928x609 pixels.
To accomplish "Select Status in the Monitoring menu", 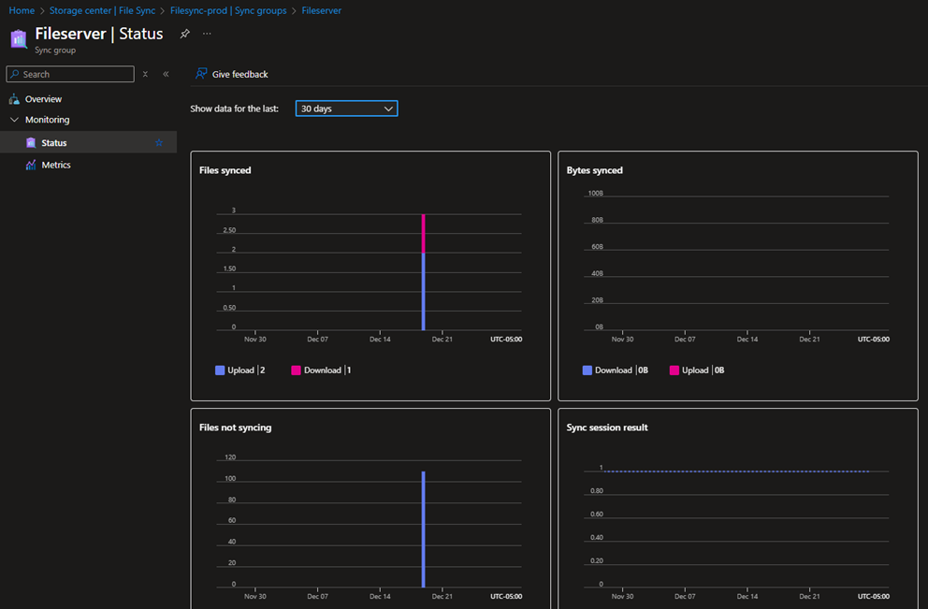I will 54,143.
